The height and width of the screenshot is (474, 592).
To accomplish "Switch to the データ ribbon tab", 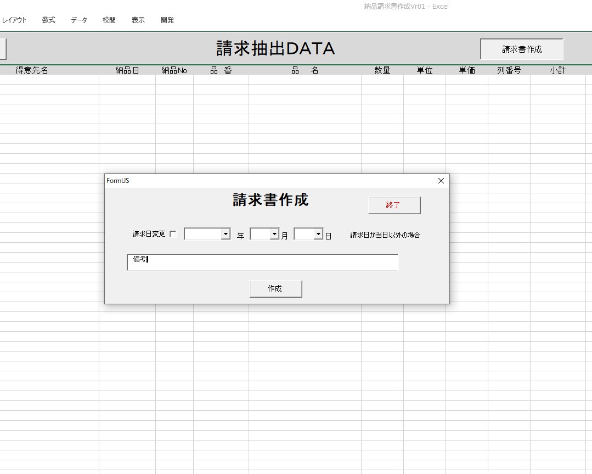I will pos(79,20).
